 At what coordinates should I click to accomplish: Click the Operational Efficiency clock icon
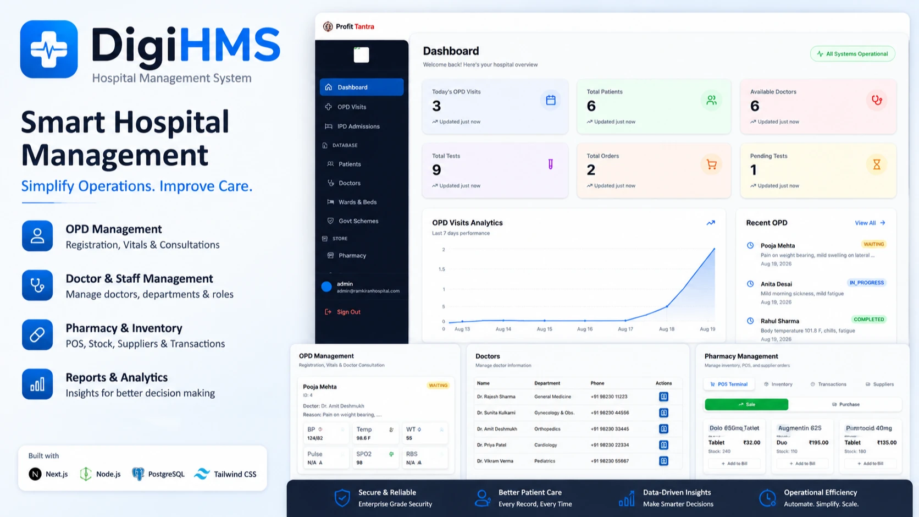(767, 498)
